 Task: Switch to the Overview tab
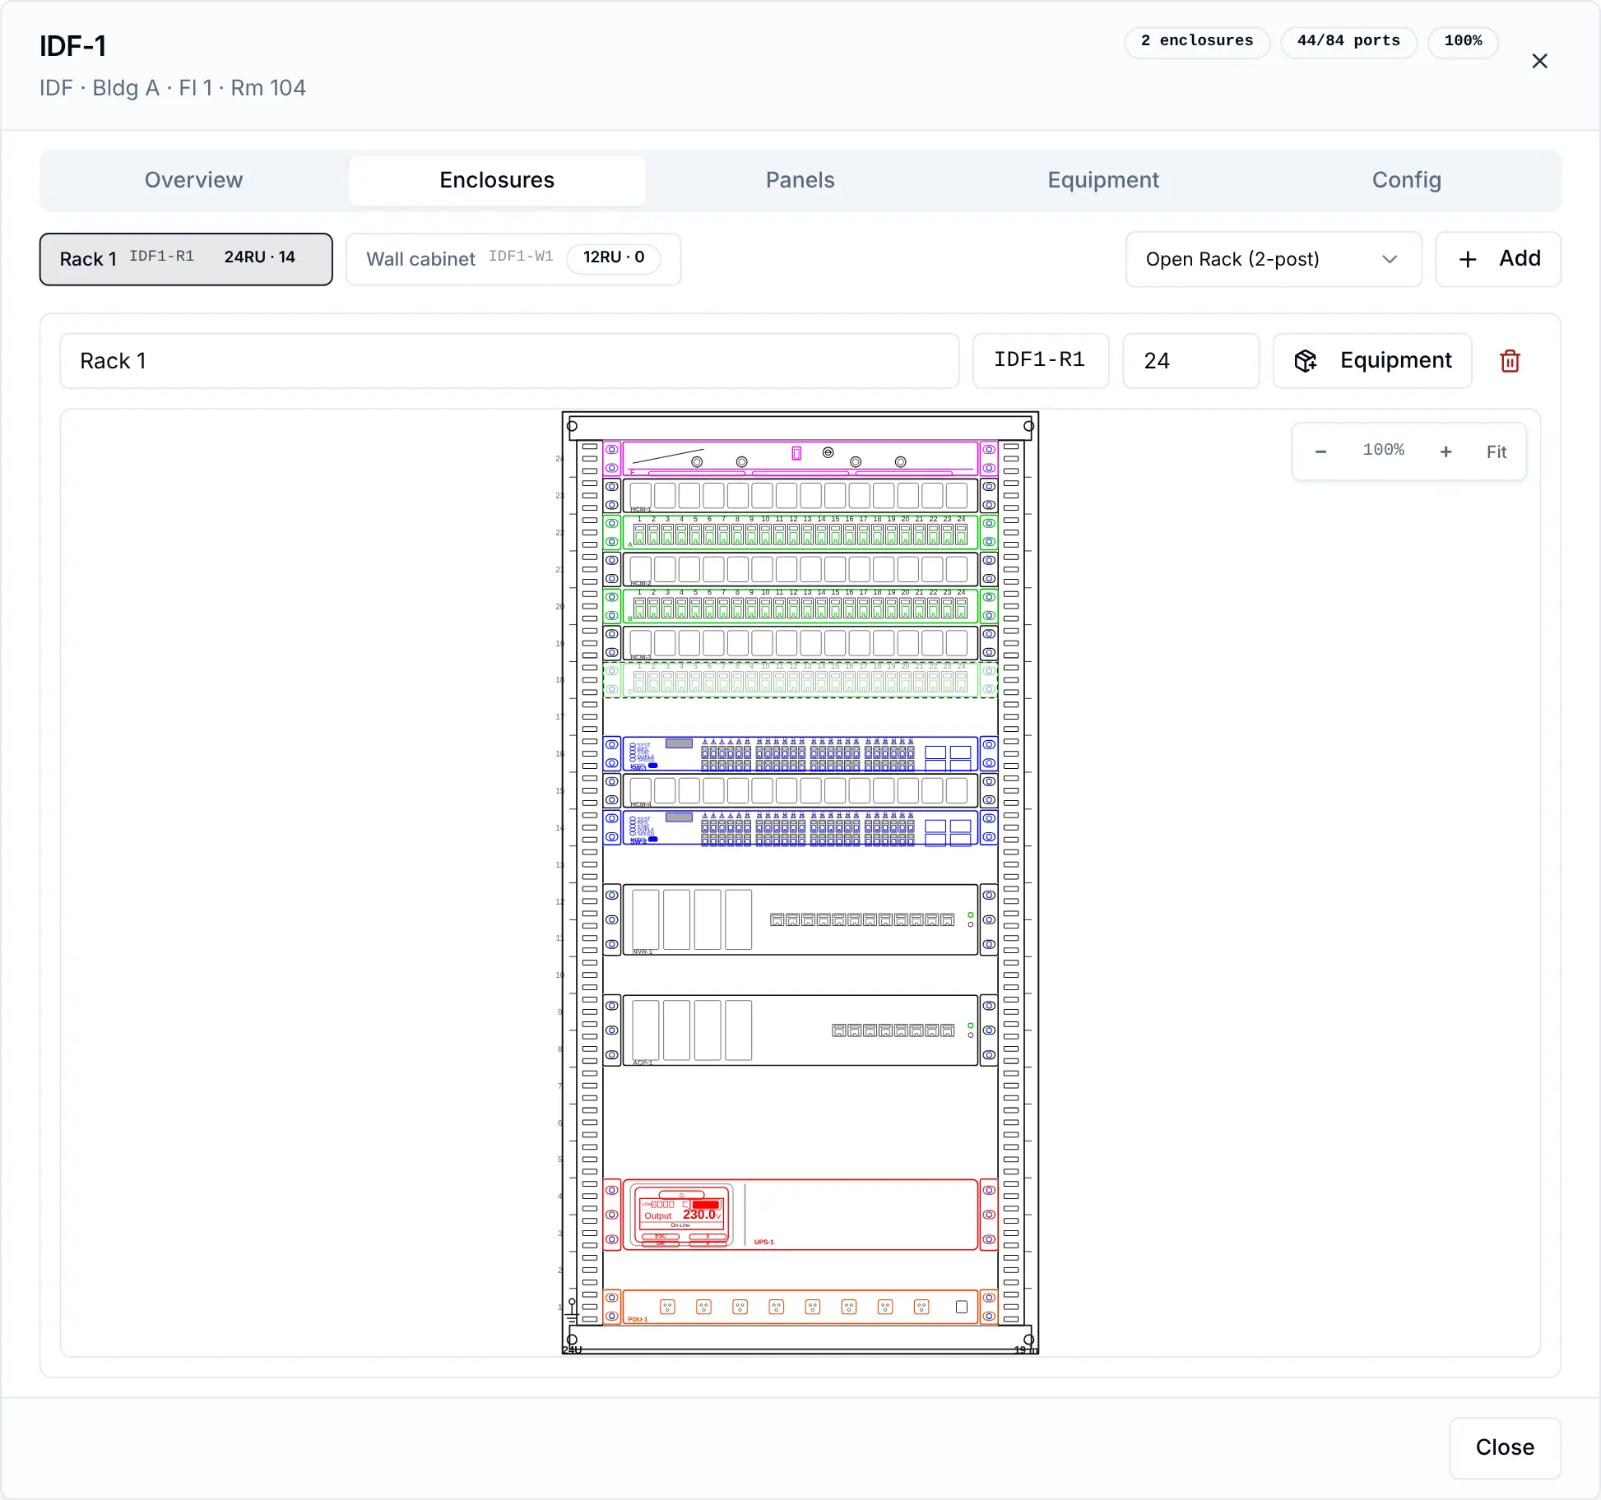(194, 180)
